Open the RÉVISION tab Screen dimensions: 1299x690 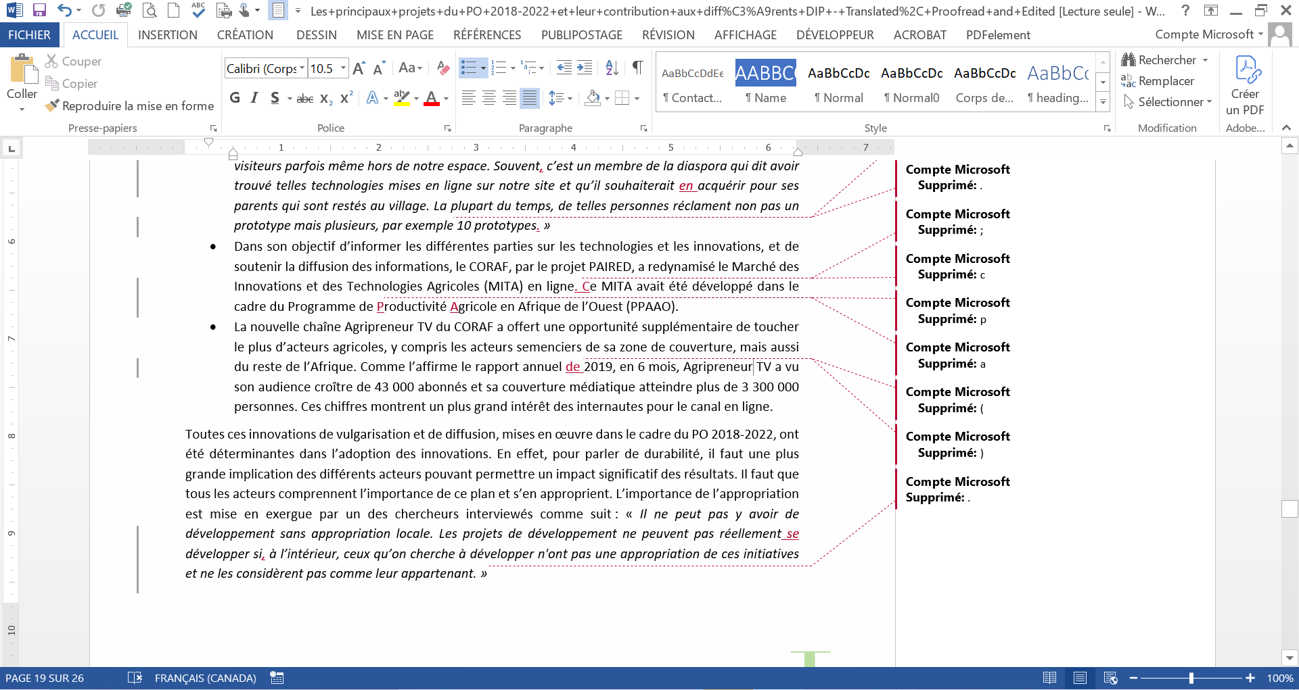[x=668, y=35]
